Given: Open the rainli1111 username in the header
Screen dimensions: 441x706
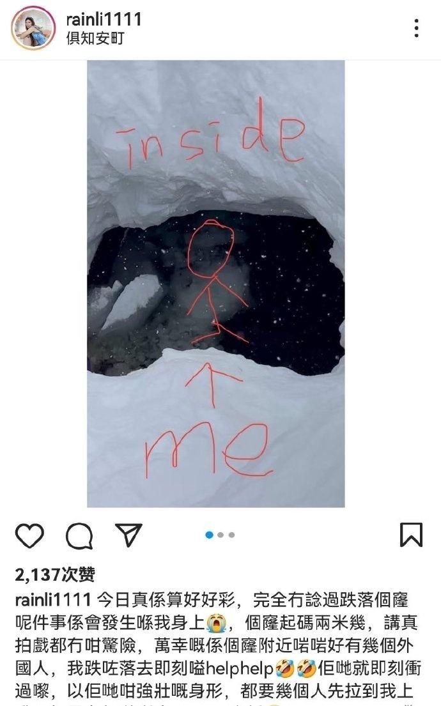Looking at the screenshot, I should (104, 19).
